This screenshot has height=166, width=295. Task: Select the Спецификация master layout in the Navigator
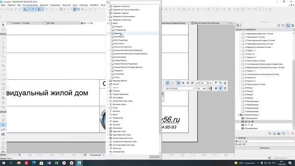pos(251,128)
